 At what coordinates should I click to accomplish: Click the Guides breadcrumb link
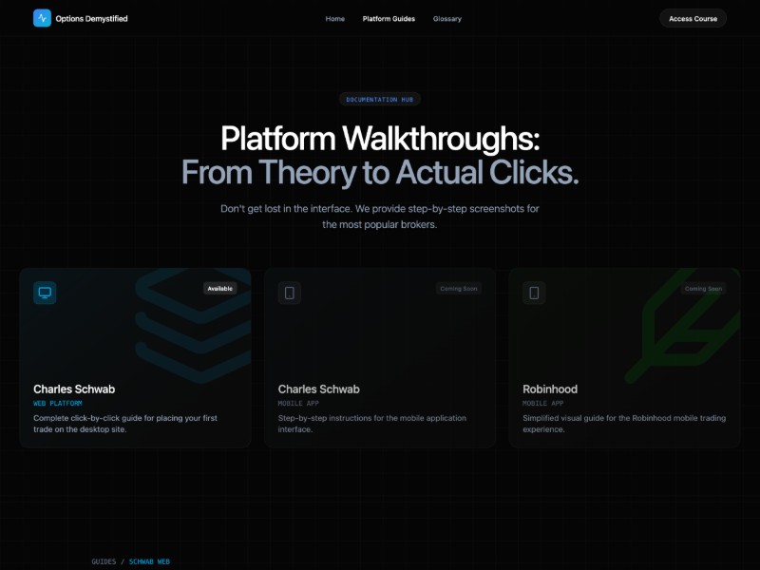104,561
